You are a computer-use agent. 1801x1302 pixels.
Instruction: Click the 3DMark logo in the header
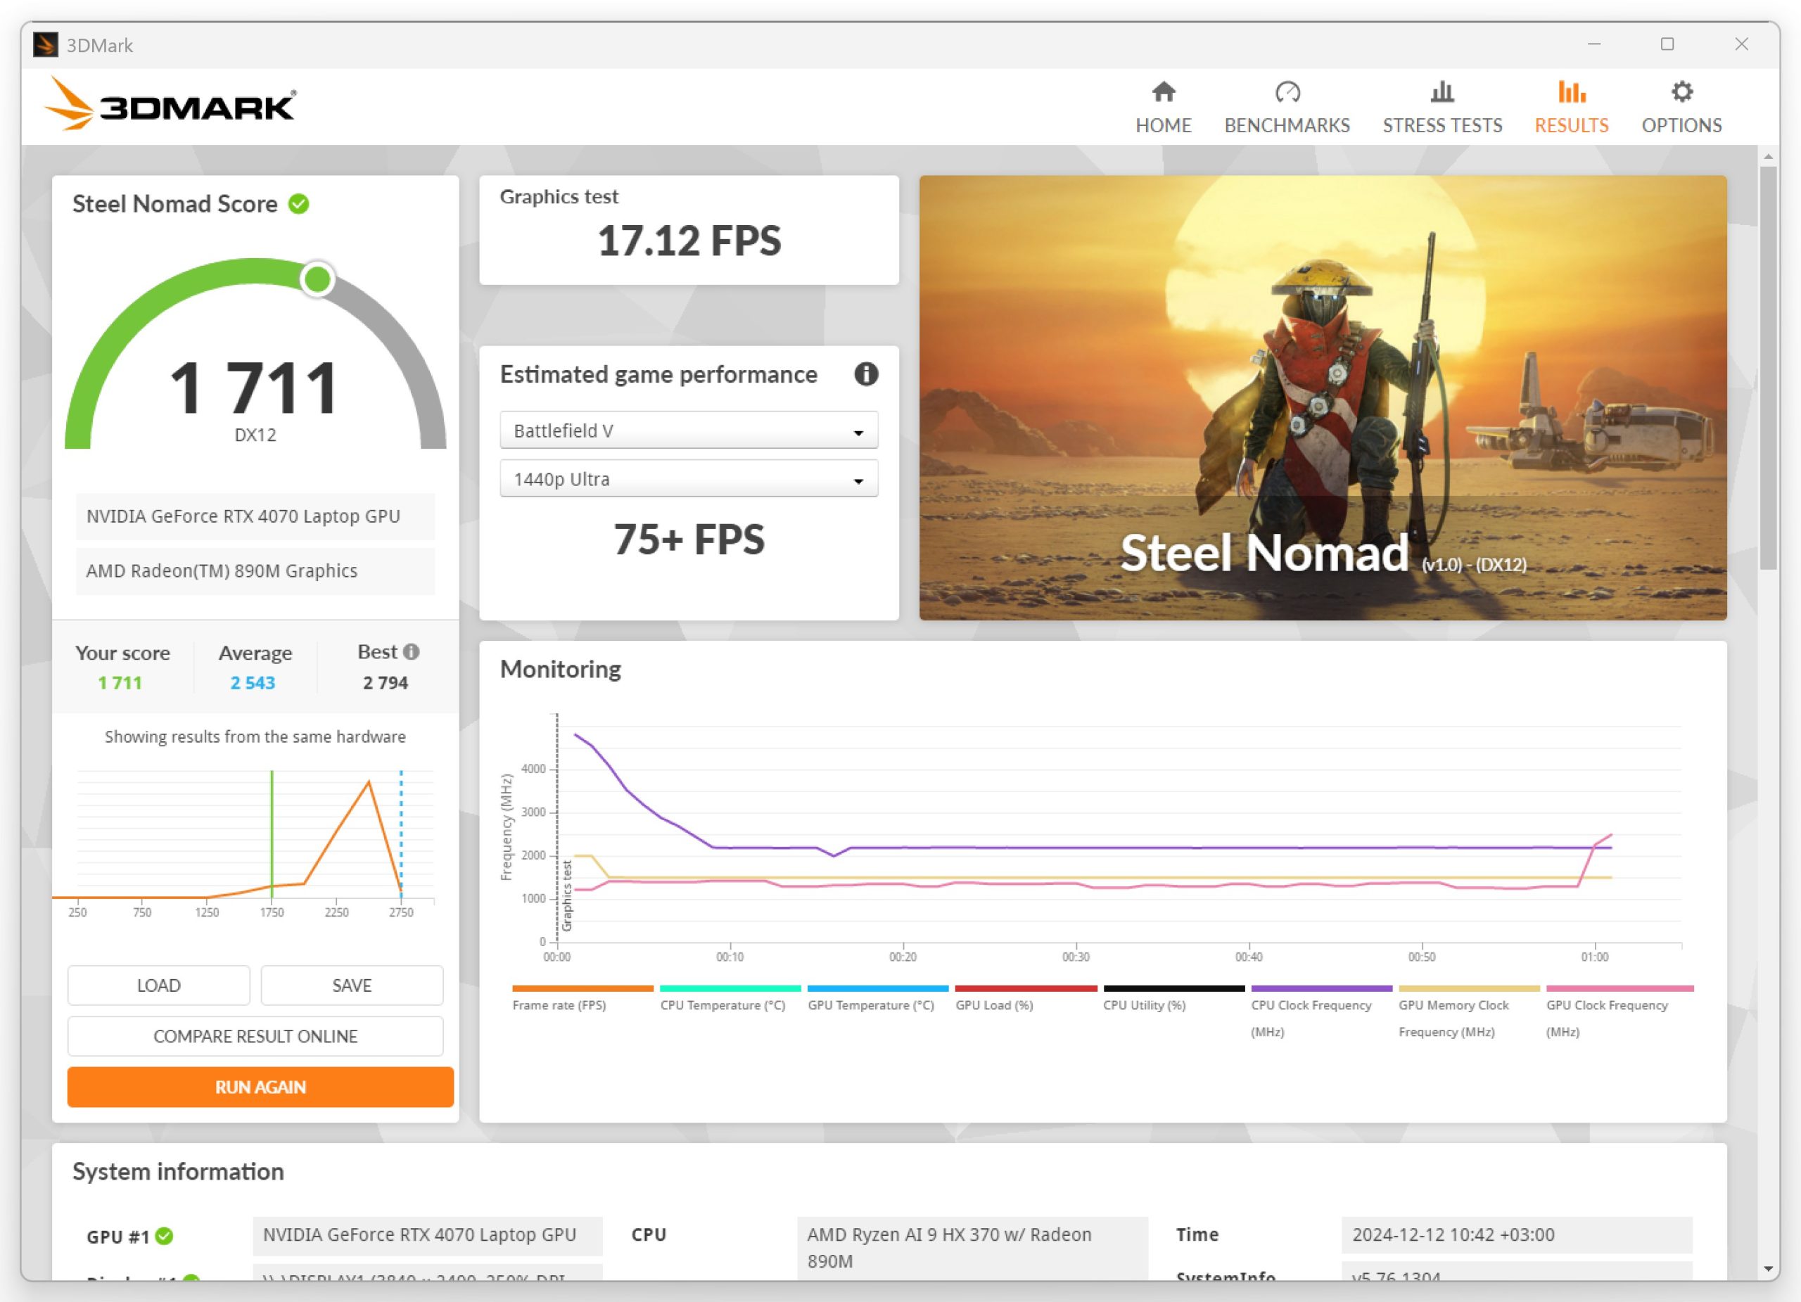tap(170, 104)
